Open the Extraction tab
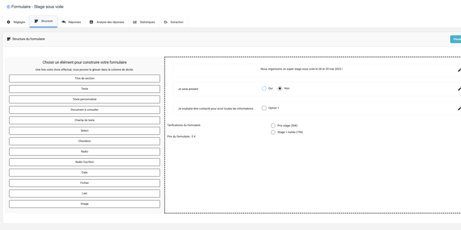This screenshot has height=230, width=461. pyautogui.click(x=174, y=22)
